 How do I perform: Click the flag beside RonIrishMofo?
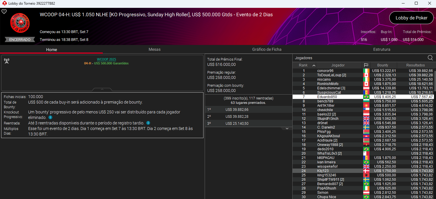pyautogui.click(x=366, y=84)
